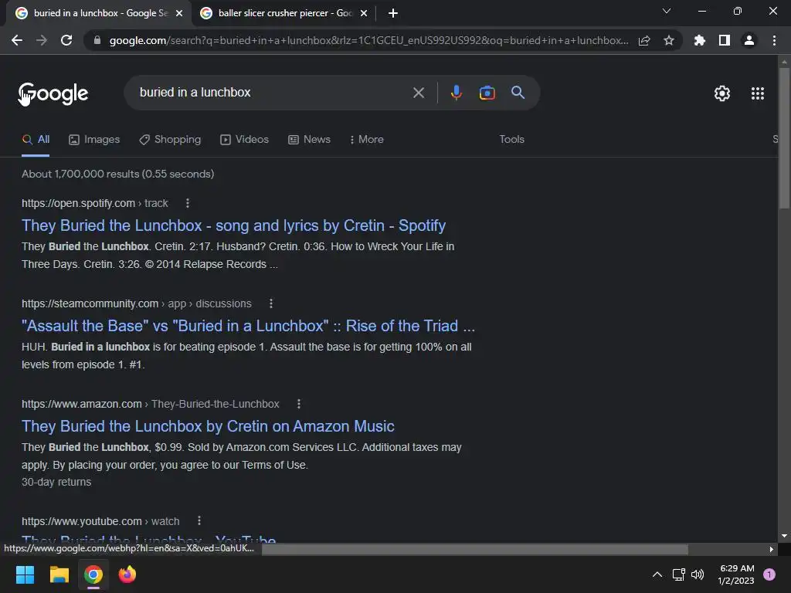View site info lock icon
This screenshot has height=593, width=791.
(97, 40)
